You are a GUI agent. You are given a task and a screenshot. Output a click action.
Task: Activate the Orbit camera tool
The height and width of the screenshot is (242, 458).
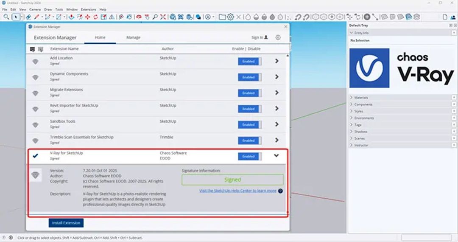point(139,17)
